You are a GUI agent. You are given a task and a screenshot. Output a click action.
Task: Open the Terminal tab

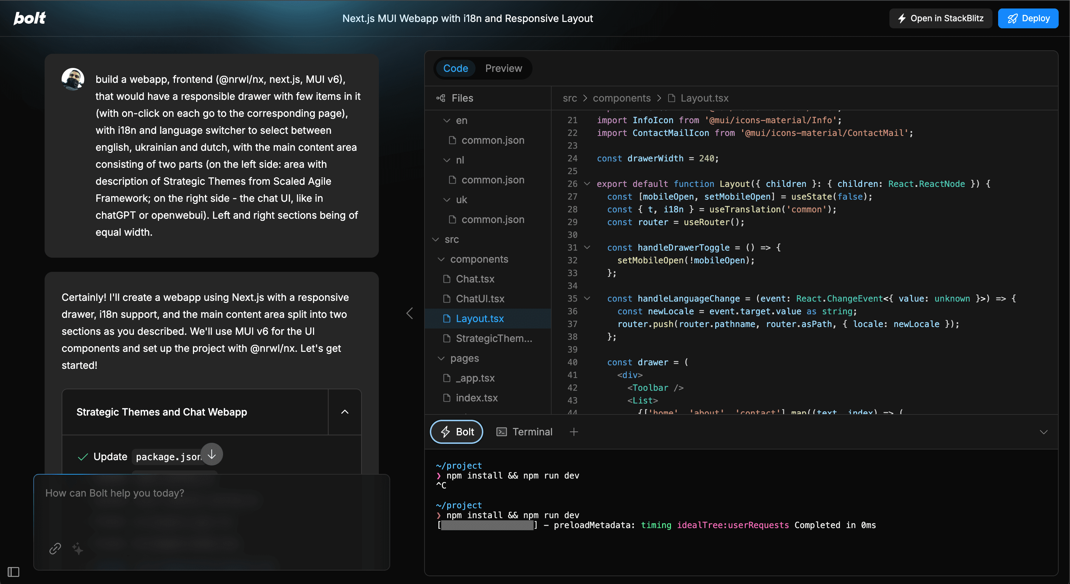pyautogui.click(x=525, y=432)
